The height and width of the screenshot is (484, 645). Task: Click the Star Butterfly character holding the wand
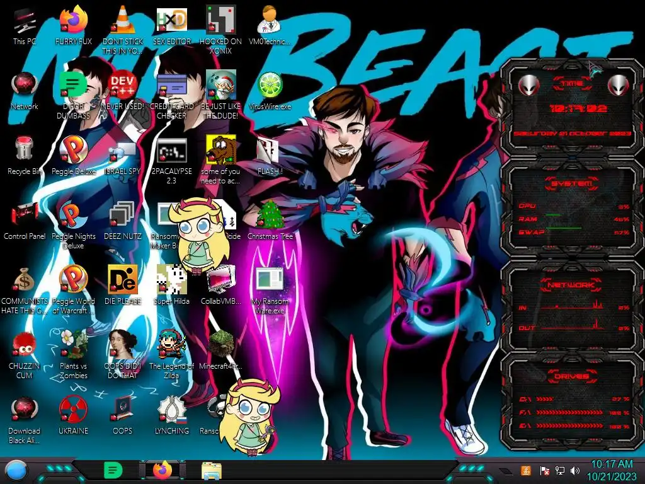pyautogui.click(x=249, y=418)
